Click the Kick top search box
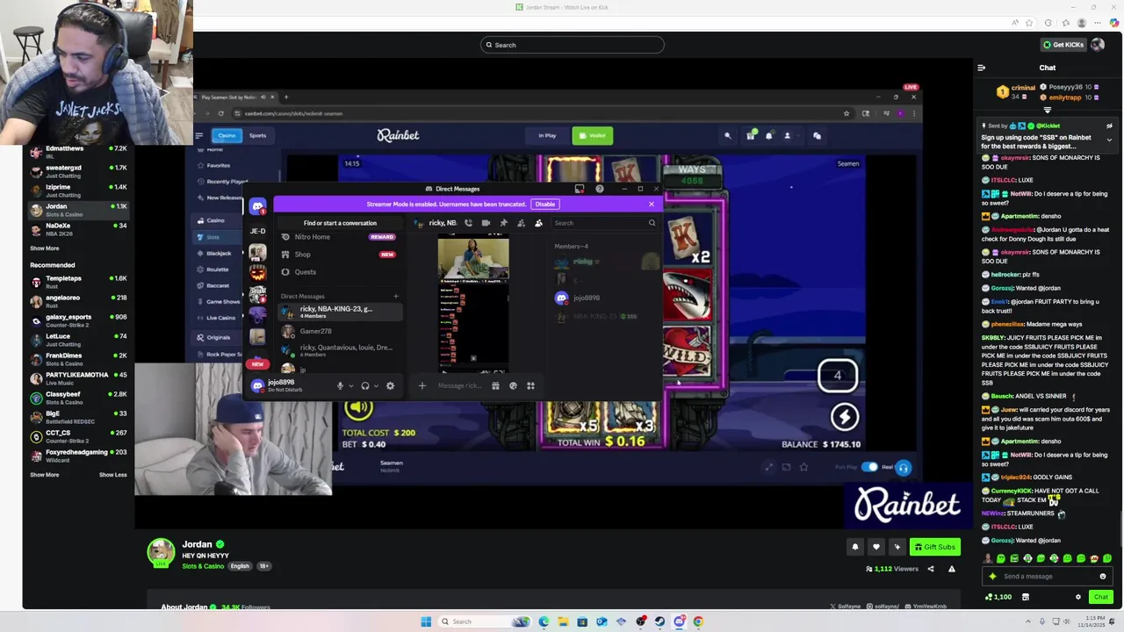 click(572, 45)
